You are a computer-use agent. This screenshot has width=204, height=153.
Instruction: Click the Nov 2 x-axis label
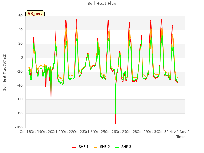point(185,132)
